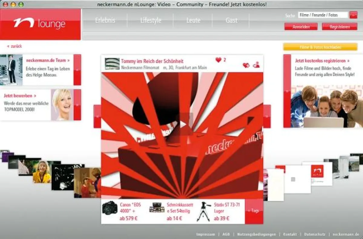Click the nLounge logo
Image resolution: width=363 pixels, height=239 pixels.
point(40,24)
